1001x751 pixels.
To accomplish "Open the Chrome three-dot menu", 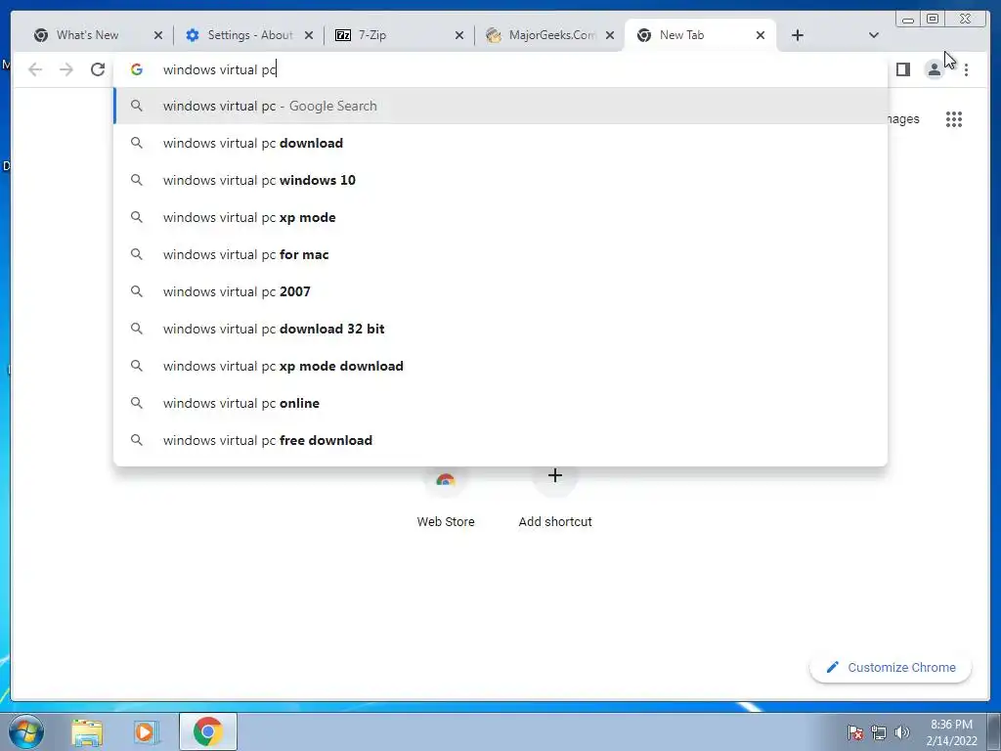I will click(967, 69).
